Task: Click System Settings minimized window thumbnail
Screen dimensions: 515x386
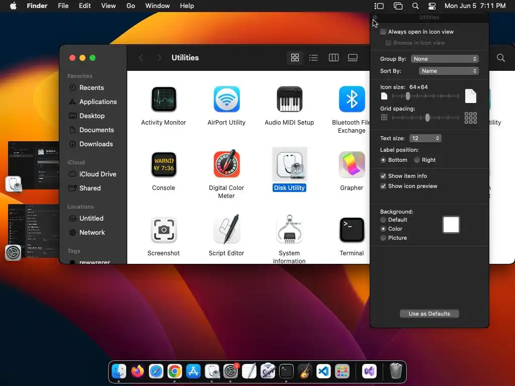Action: point(34,232)
